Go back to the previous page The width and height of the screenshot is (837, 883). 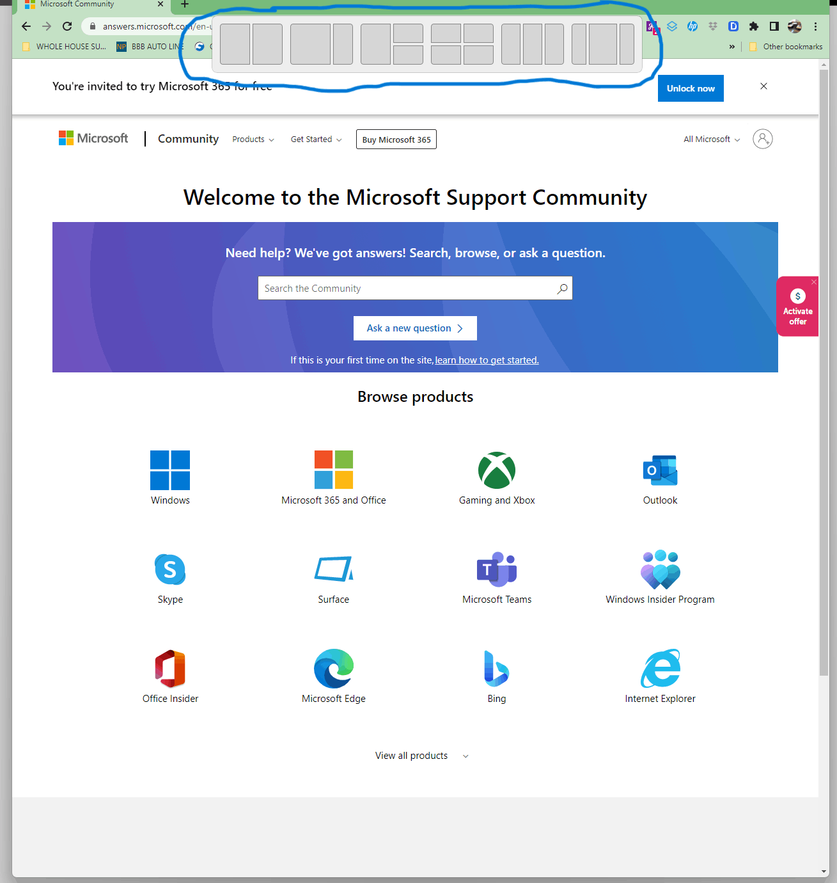tap(26, 26)
